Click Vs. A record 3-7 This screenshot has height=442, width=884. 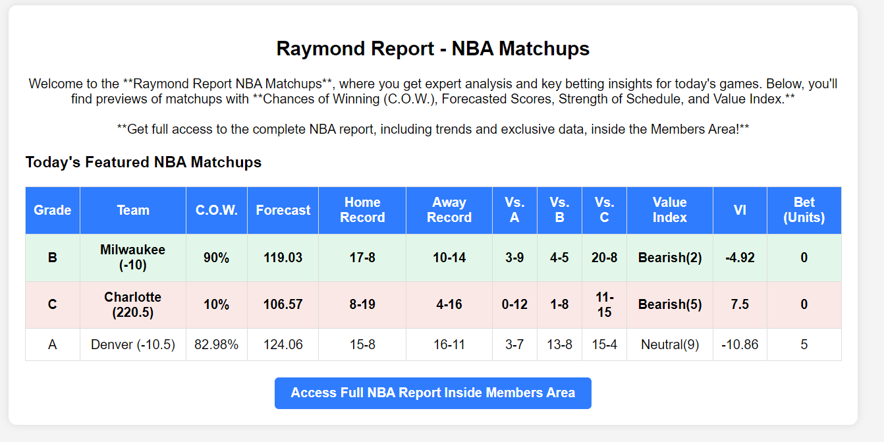[x=514, y=345]
